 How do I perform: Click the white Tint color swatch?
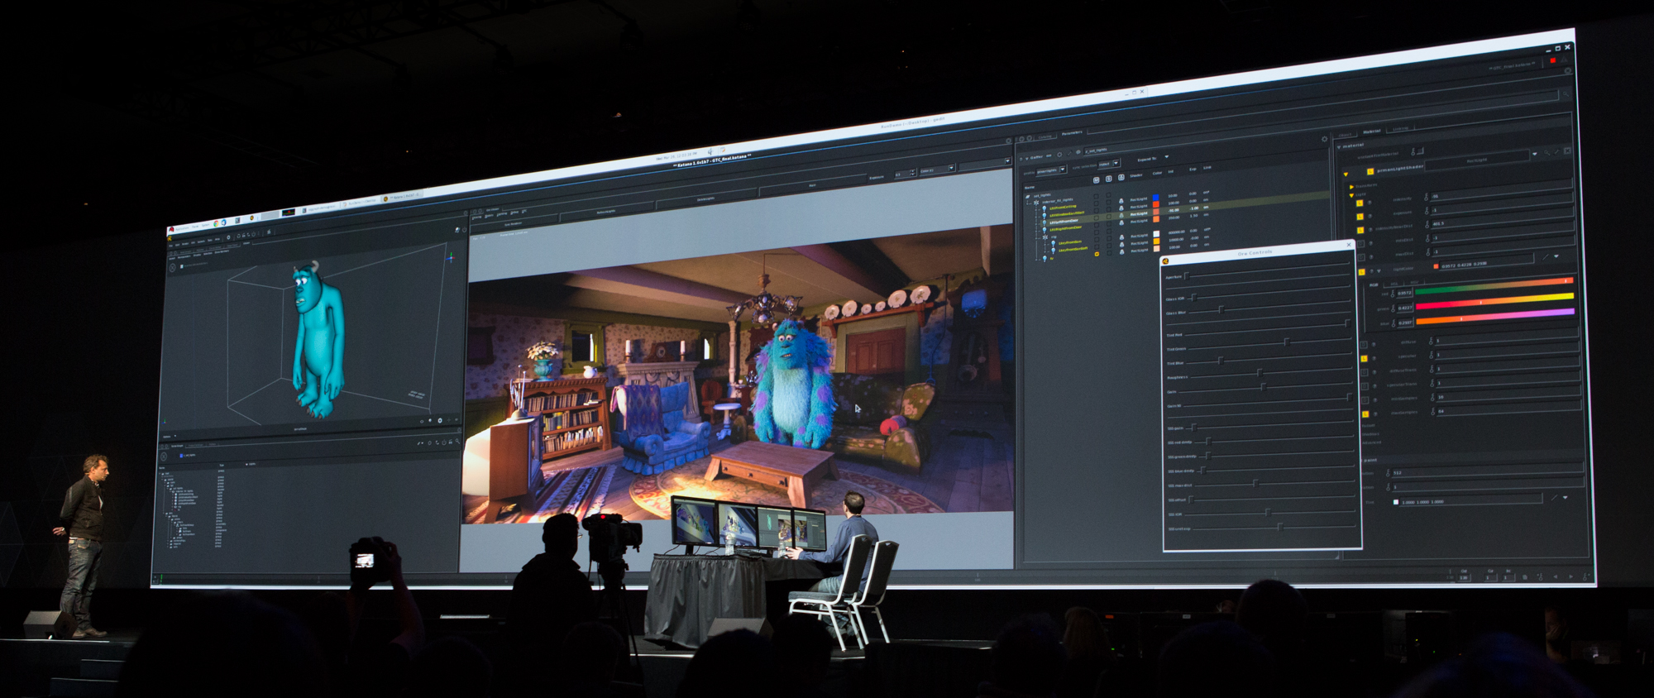click(1396, 502)
